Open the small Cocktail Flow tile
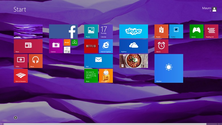 click(x=67, y=50)
